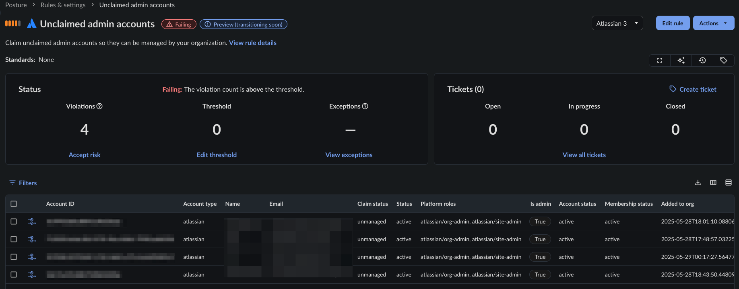Open the Filters panel

pos(23,183)
